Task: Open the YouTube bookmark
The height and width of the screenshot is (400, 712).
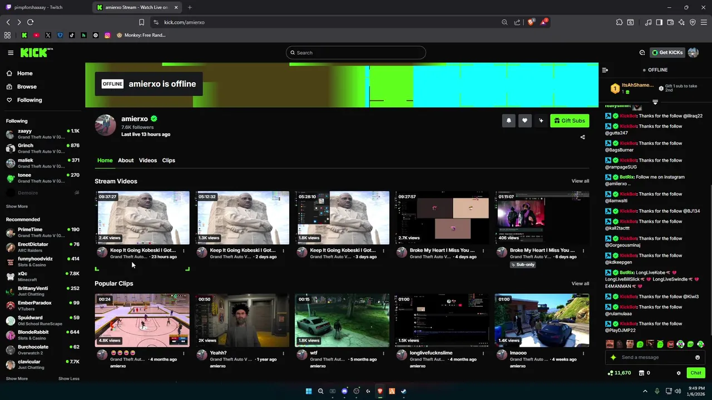Action: tap(36, 35)
